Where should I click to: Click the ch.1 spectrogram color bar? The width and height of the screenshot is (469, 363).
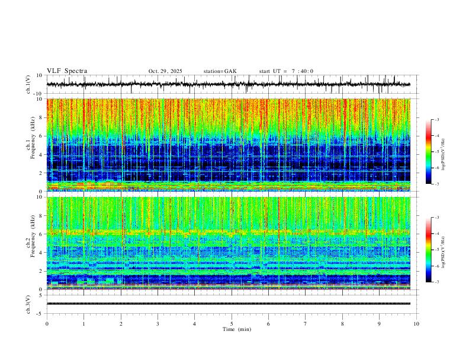coord(429,152)
